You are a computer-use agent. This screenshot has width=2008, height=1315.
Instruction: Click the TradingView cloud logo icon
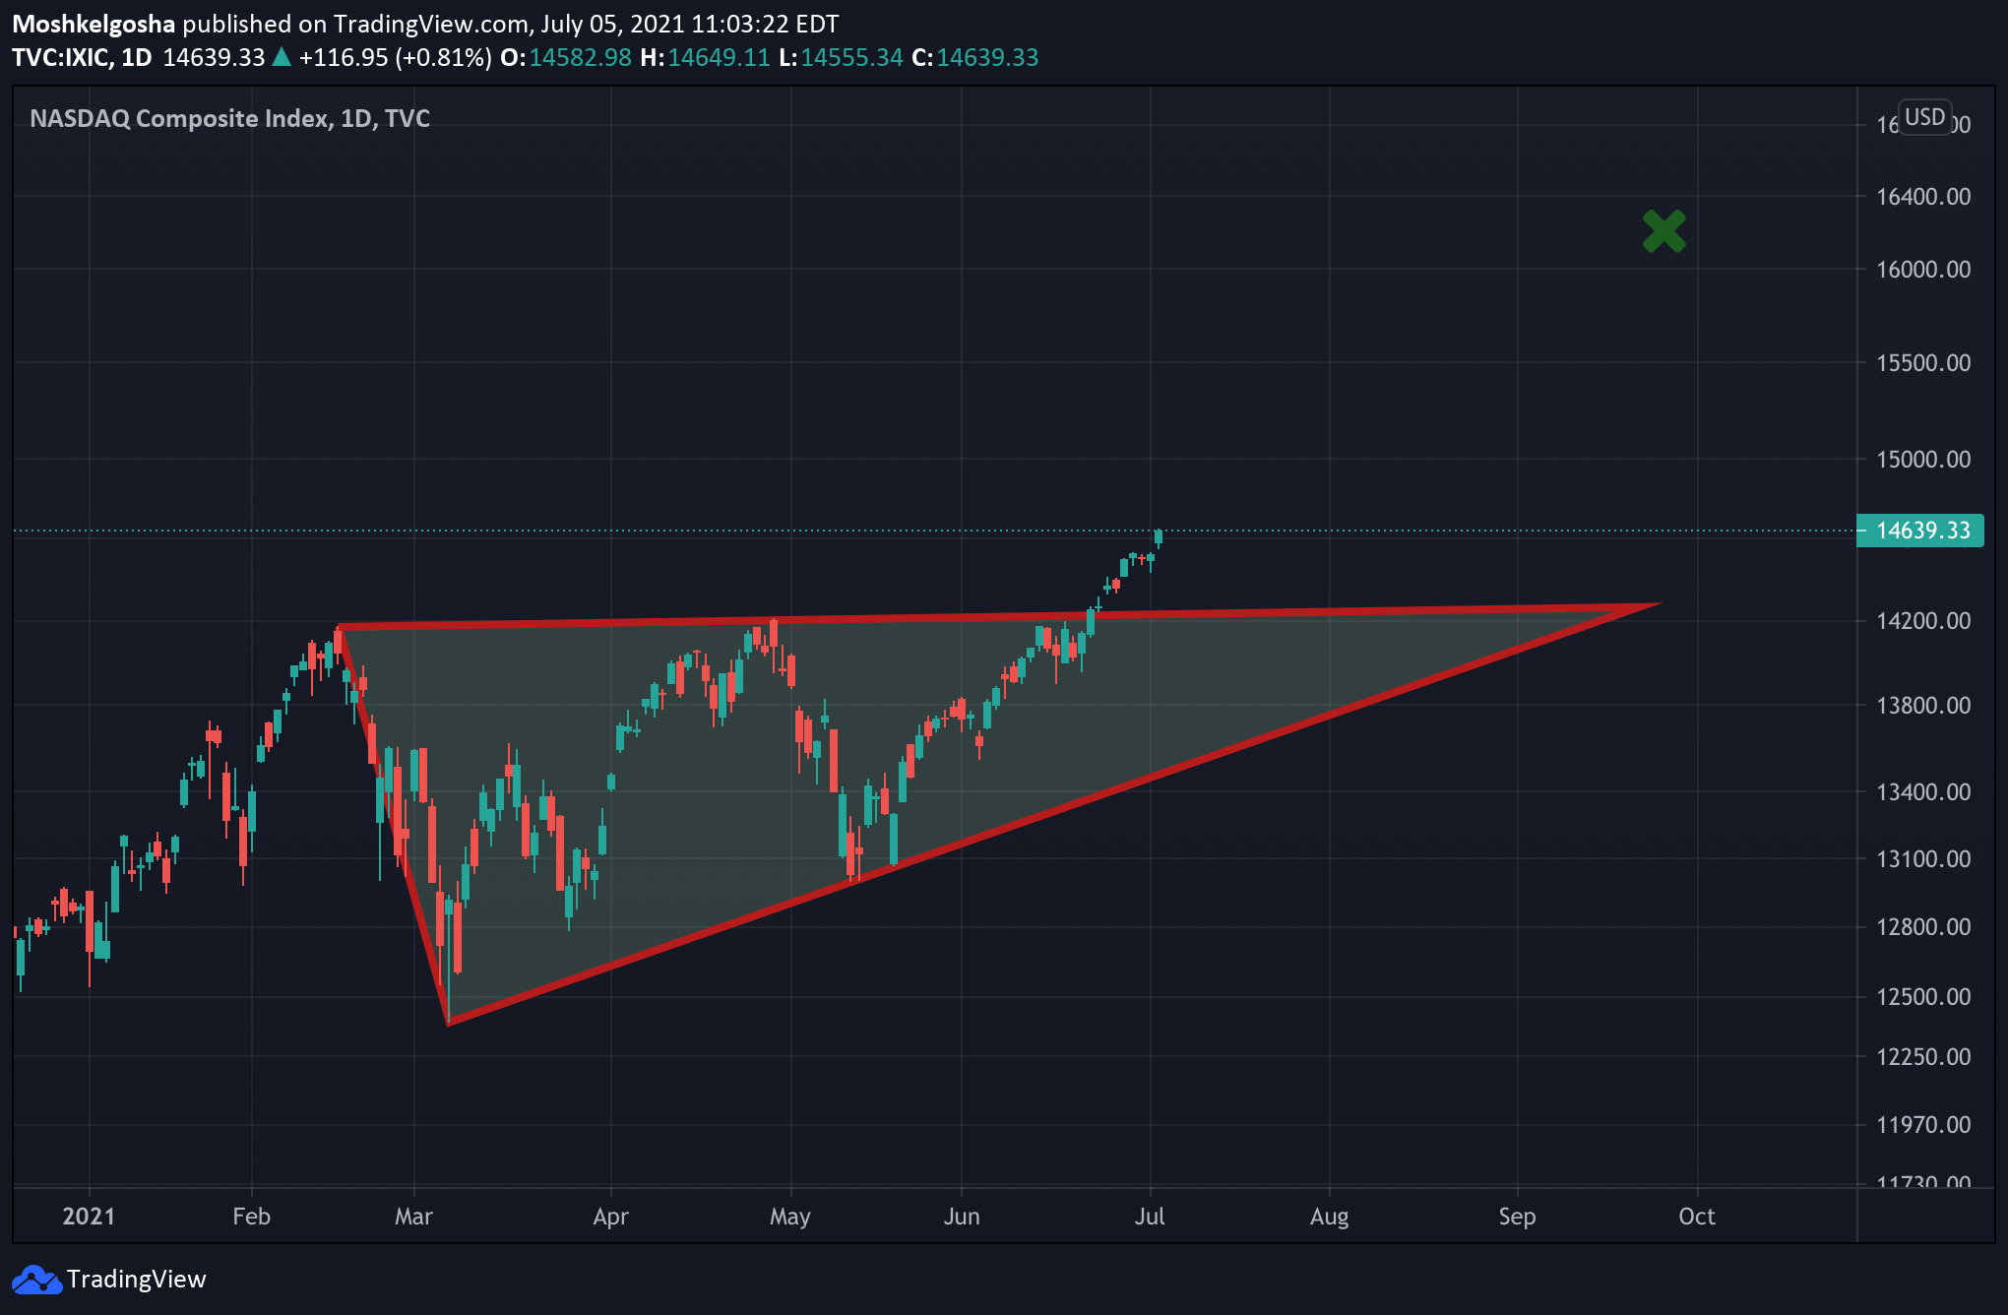(x=36, y=1280)
